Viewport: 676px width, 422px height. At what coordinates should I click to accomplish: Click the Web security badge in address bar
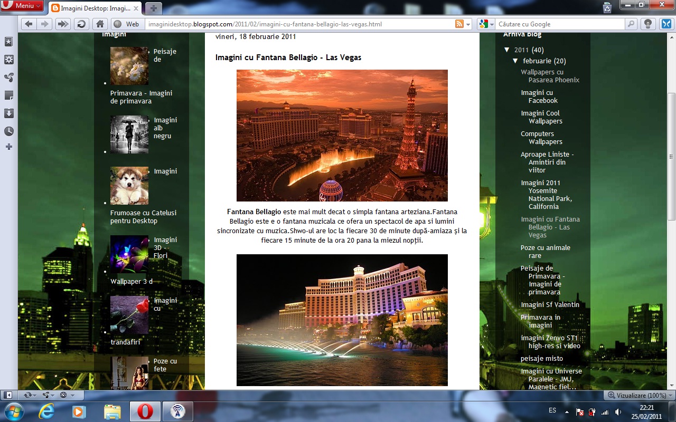click(x=126, y=24)
